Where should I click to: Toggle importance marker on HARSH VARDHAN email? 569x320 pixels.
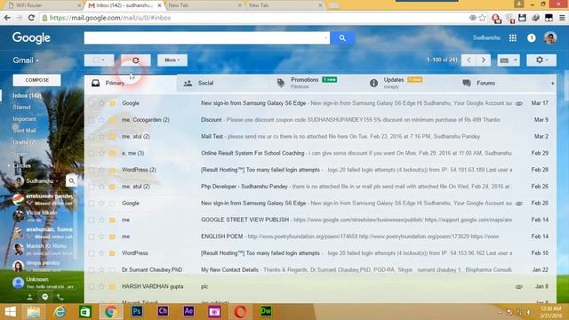coord(112,286)
